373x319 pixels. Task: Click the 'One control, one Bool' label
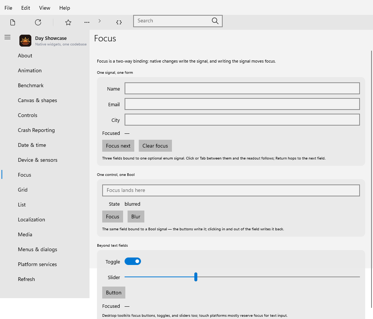pyautogui.click(x=116, y=175)
